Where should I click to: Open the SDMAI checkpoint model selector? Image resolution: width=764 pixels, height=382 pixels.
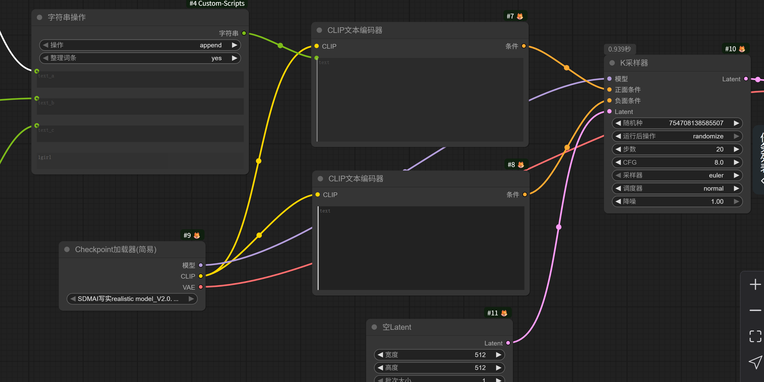coord(132,299)
